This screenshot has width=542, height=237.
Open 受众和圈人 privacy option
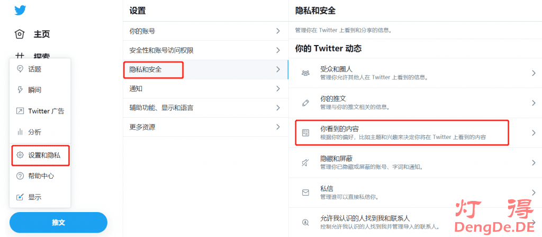coord(415,73)
